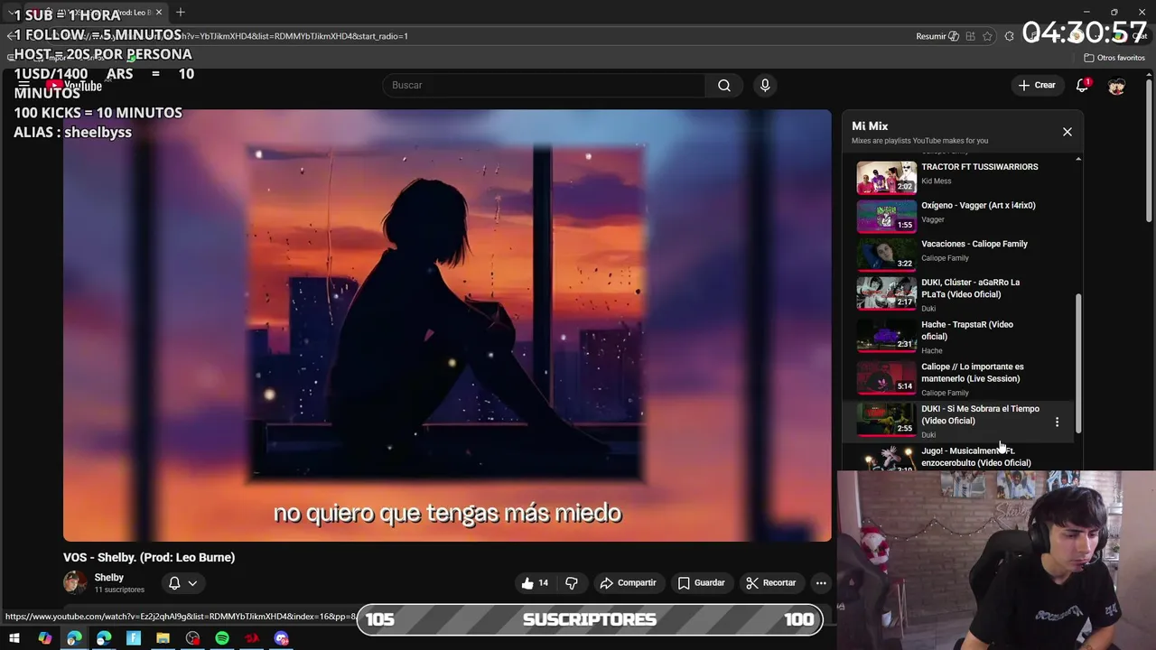This screenshot has width=1156, height=650.
Task: Open YouTube notifications bell
Action: 1082,85
